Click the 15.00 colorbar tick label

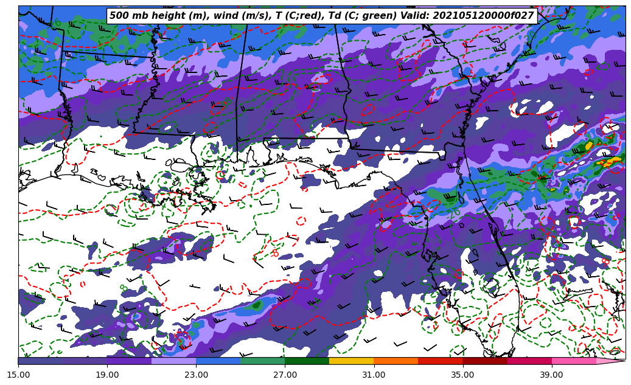click(x=18, y=375)
